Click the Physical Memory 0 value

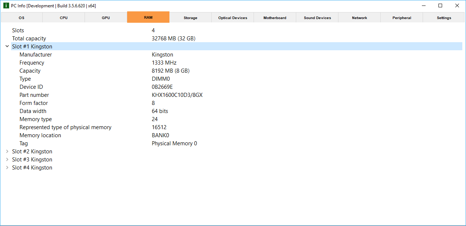click(x=175, y=143)
